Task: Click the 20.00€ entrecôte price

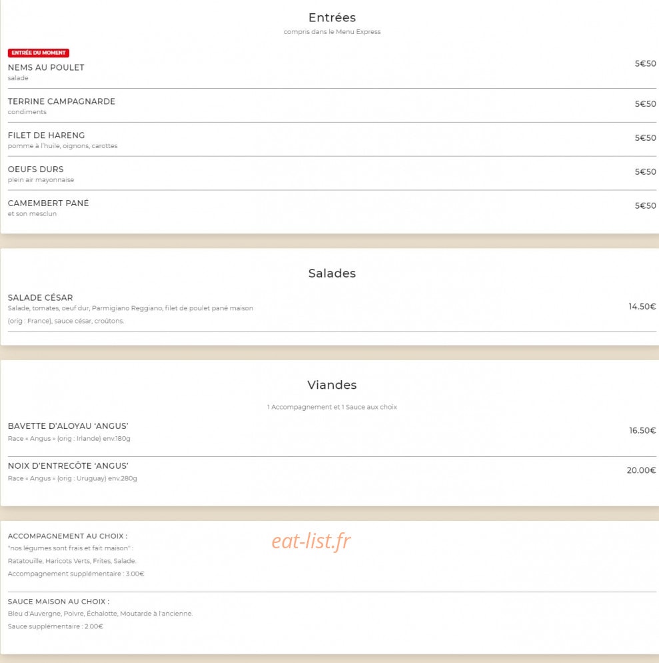Action: pos(641,470)
